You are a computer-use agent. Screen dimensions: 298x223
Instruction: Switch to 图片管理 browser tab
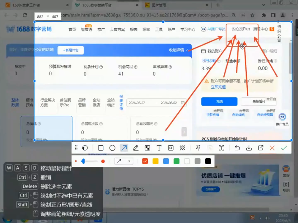point(176,5)
